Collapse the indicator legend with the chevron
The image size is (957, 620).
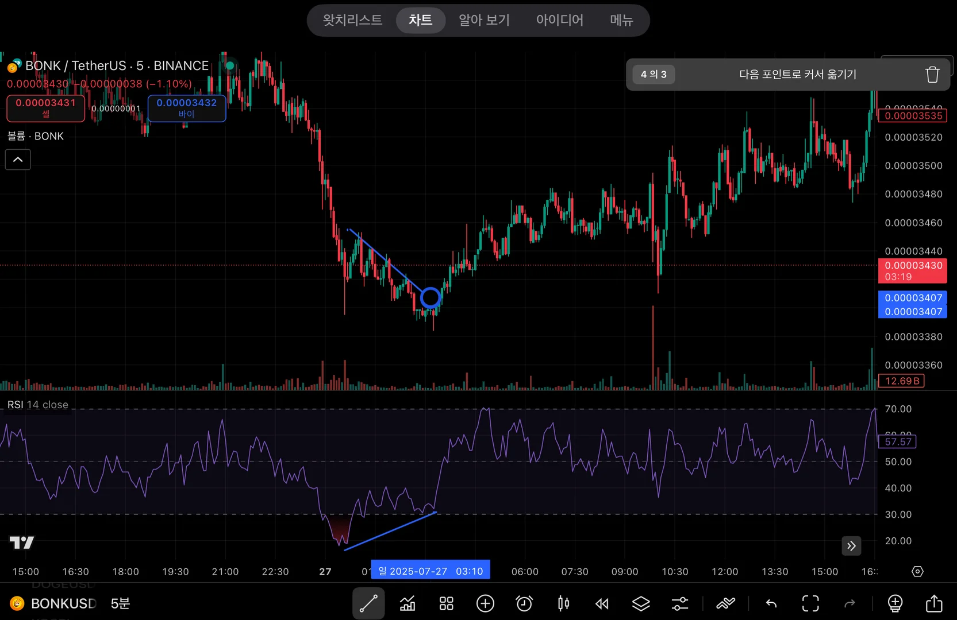pyautogui.click(x=18, y=160)
